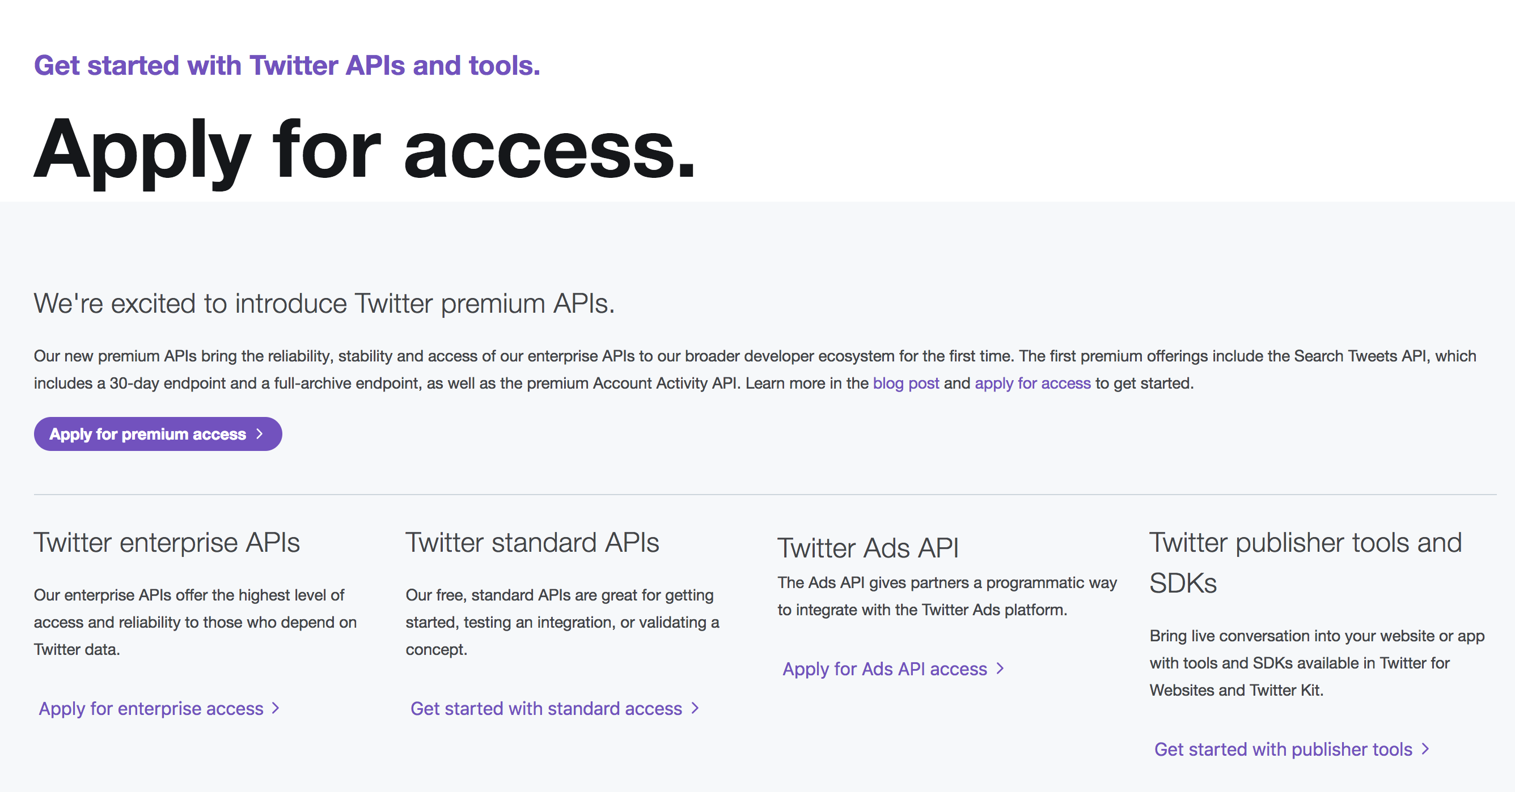Click the purple 'Get started with Twitter APIs and tools' heading
1515x792 pixels.
click(286, 65)
